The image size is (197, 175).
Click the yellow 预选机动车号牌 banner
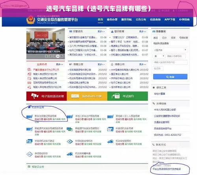tap(87, 96)
